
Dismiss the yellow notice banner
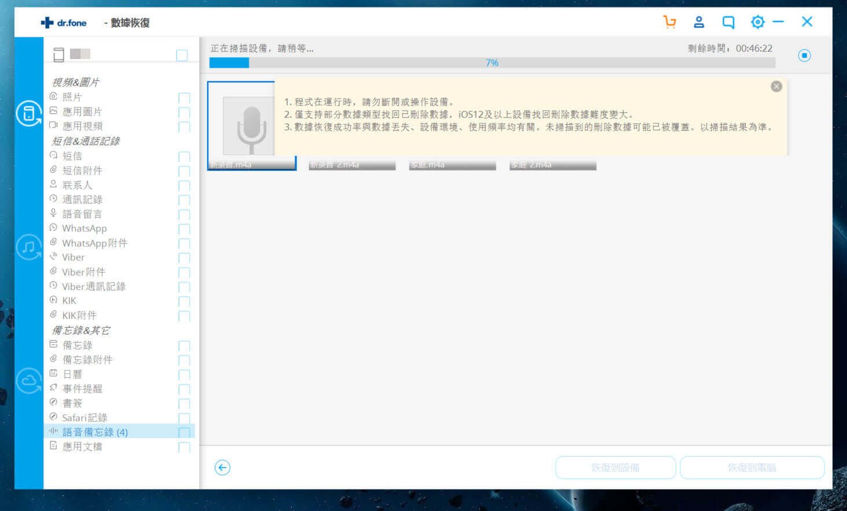point(776,86)
